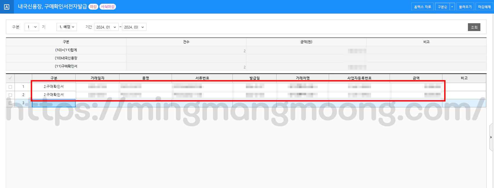Click the 서류번호 column header
The width and height of the screenshot is (494, 188).
point(202,78)
